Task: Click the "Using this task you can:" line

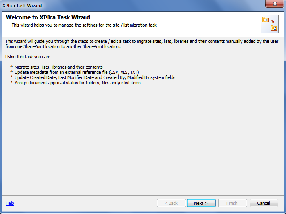Action: click(x=28, y=57)
